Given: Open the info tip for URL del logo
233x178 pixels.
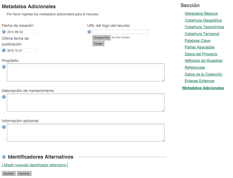Looking at the screenshot, I should tap(89, 32).
